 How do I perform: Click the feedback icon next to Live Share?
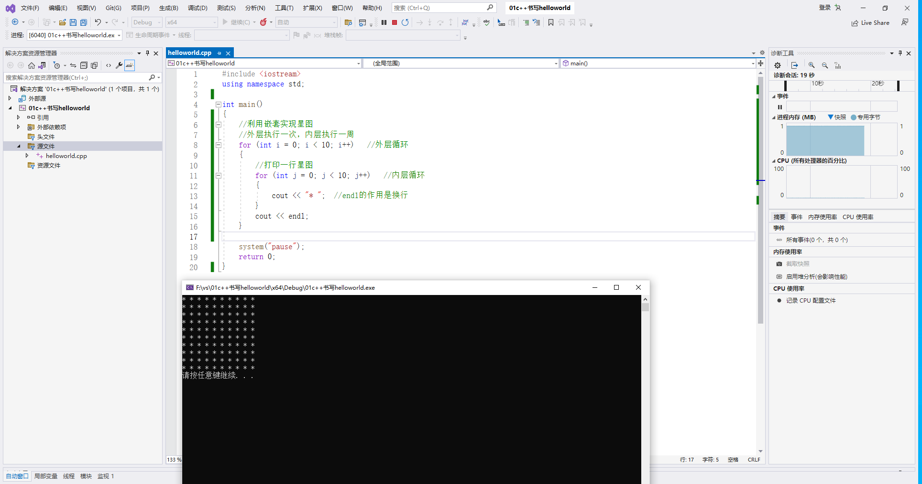(905, 22)
